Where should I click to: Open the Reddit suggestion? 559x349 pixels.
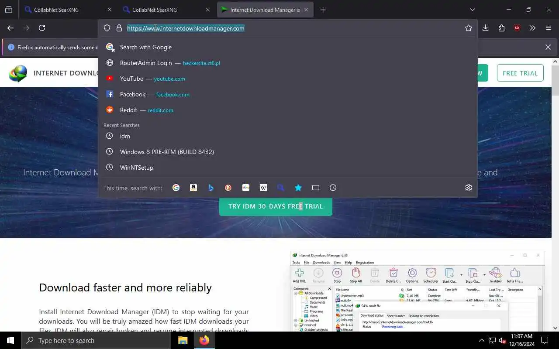(x=288, y=110)
